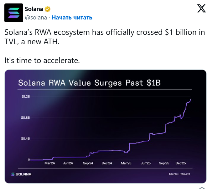The image size is (212, 189).
Task: Click the X logo icon
Action: pos(202,8)
